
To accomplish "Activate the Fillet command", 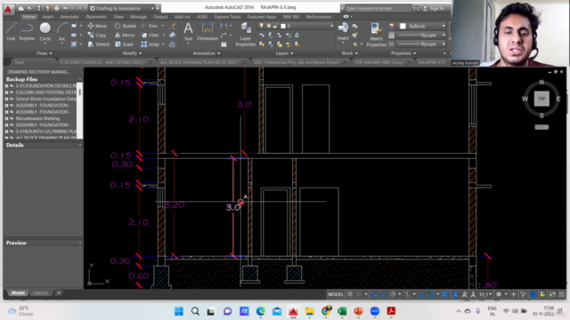I will 151,36.
